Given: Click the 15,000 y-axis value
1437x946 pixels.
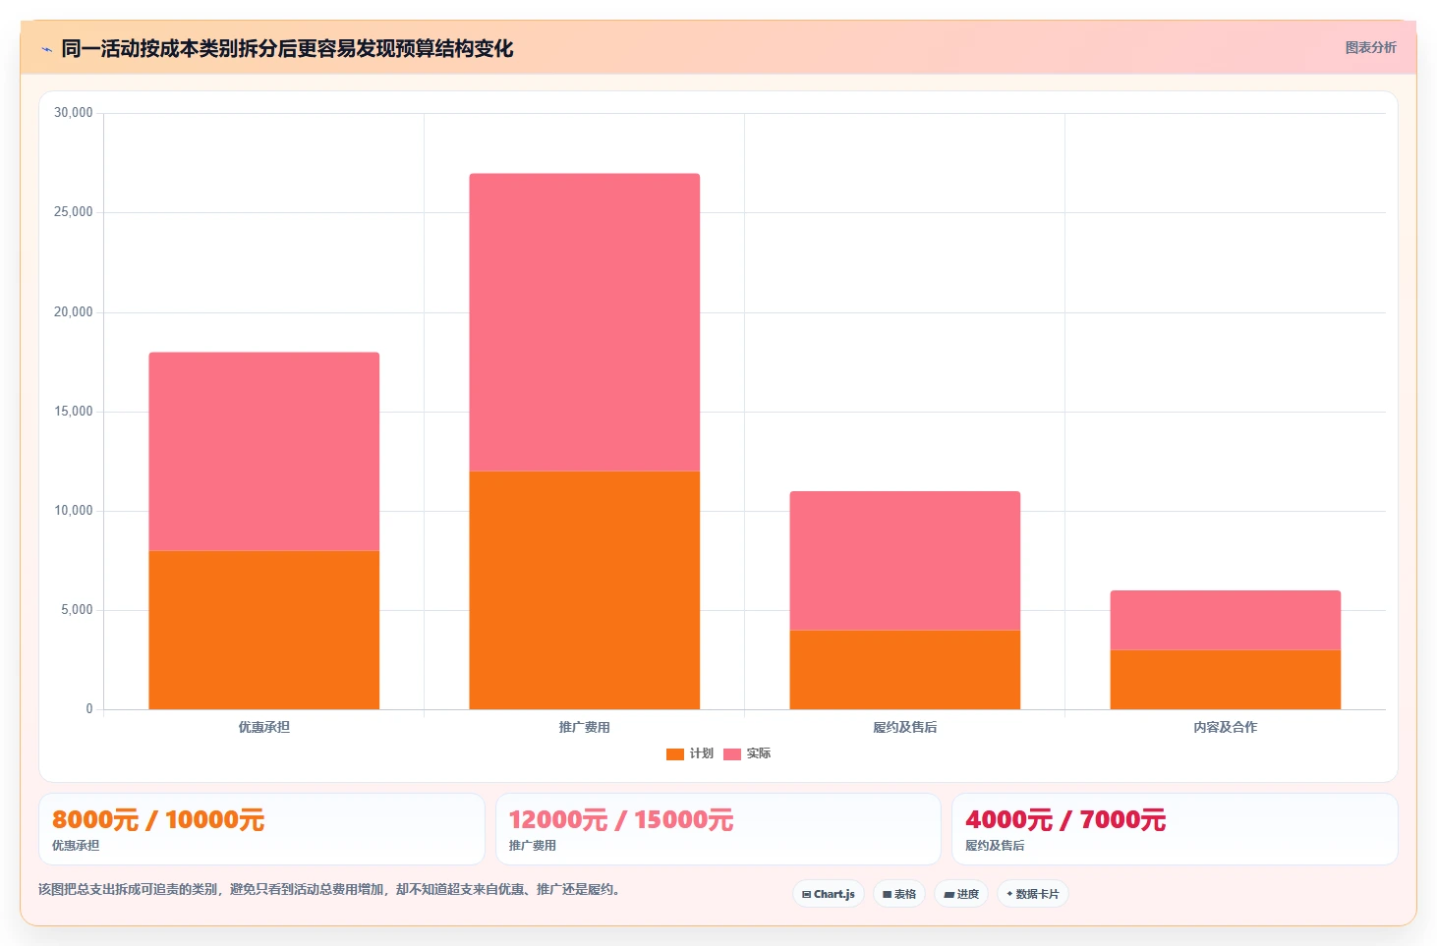Looking at the screenshot, I should (74, 412).
